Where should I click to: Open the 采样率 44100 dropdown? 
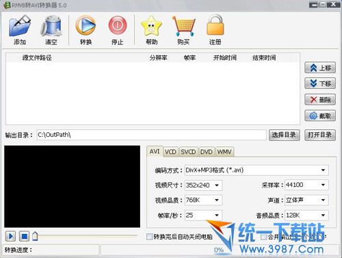coord(306,185)
